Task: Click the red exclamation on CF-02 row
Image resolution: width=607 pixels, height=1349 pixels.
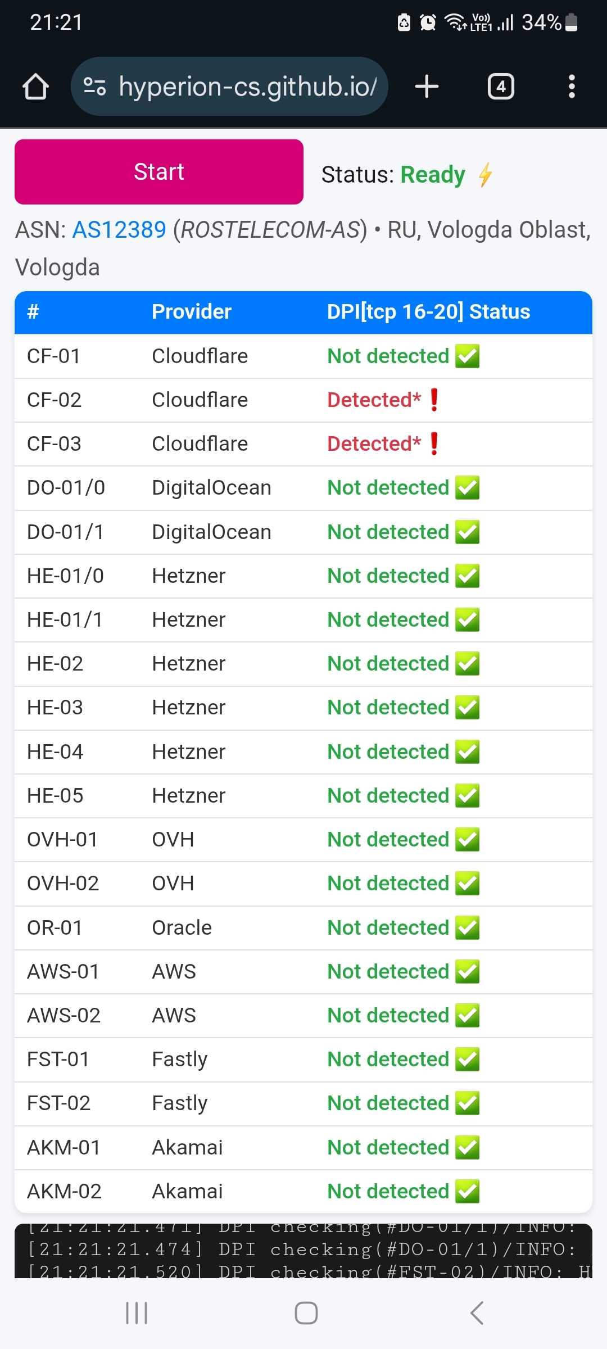Action: click(434, 400)
